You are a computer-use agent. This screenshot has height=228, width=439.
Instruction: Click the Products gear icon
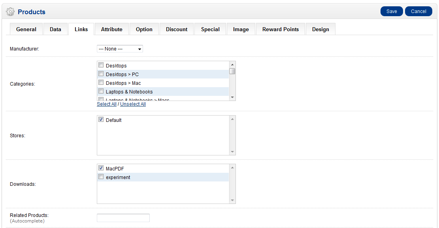(x=10, y=12)
